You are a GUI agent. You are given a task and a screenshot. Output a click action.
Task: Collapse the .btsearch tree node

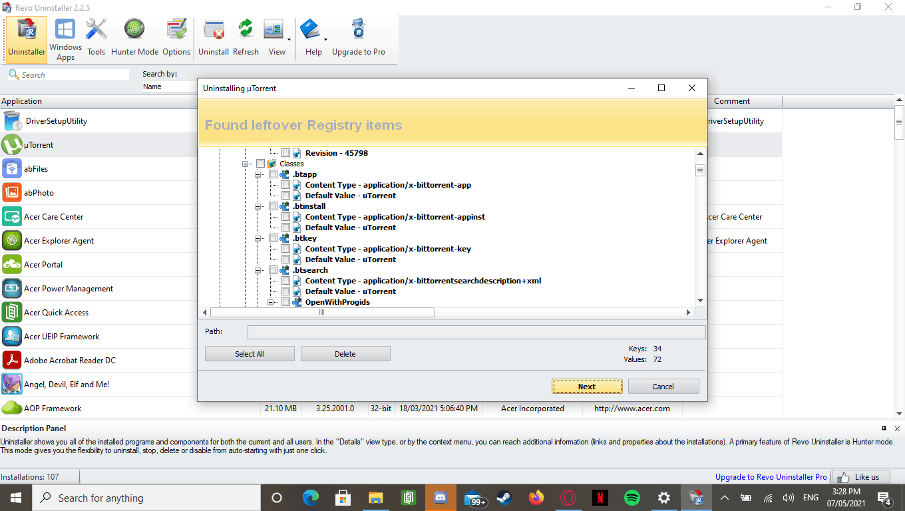[x=258, y=270]
